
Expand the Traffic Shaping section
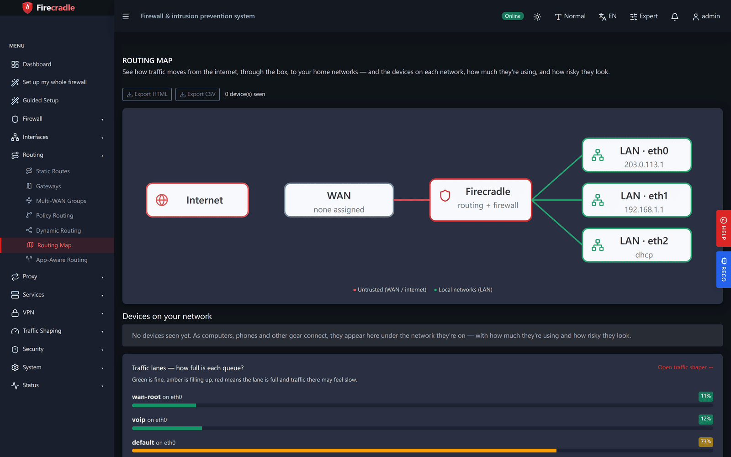pyautogui.click(x=57, y=331)
